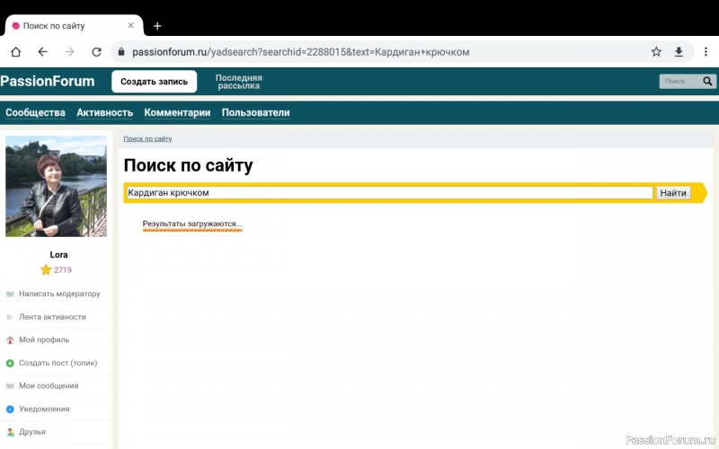The width and height of the screenshot is (719, 449).
Task: Open 'Мои сообщения' in the sidebar
Action: (x=48, y=386)
